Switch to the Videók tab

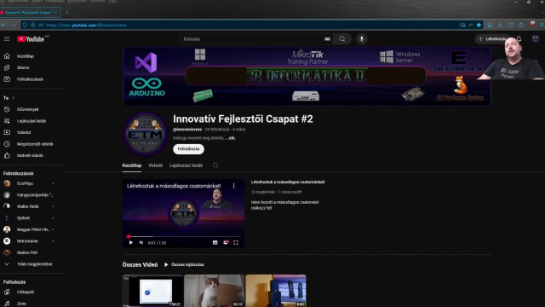(x=155, y=165)
